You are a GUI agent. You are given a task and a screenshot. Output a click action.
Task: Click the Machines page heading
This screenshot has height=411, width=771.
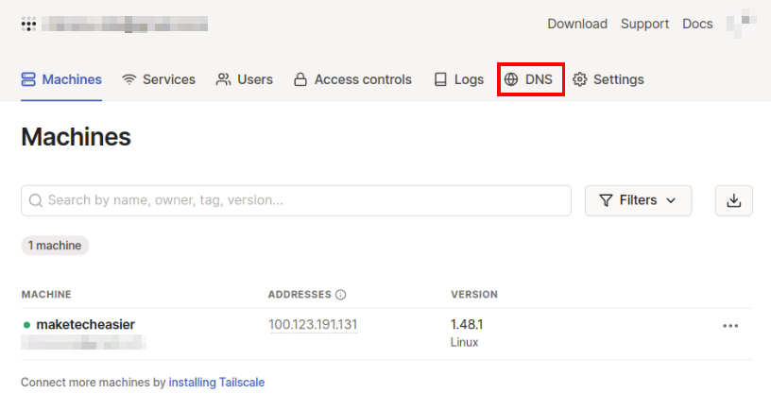click(x=77, y=137)
